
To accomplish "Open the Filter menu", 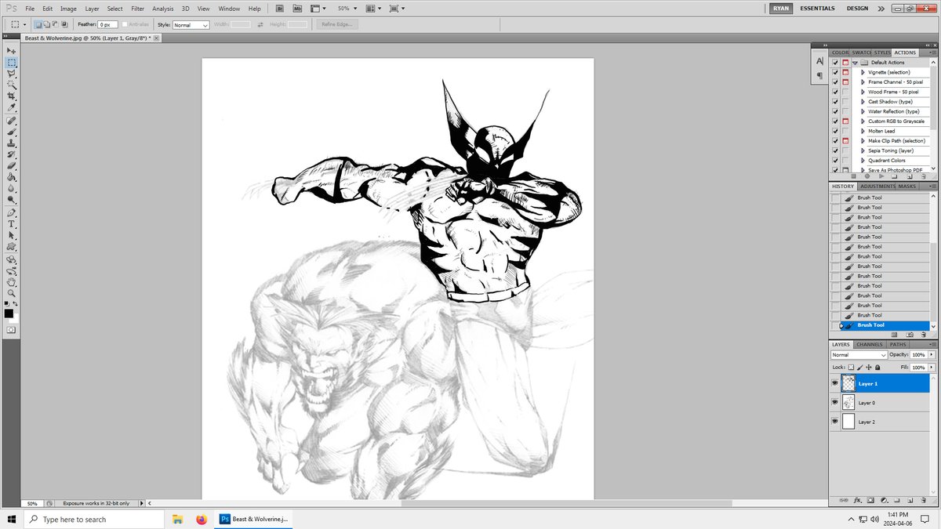I will 137,9.
